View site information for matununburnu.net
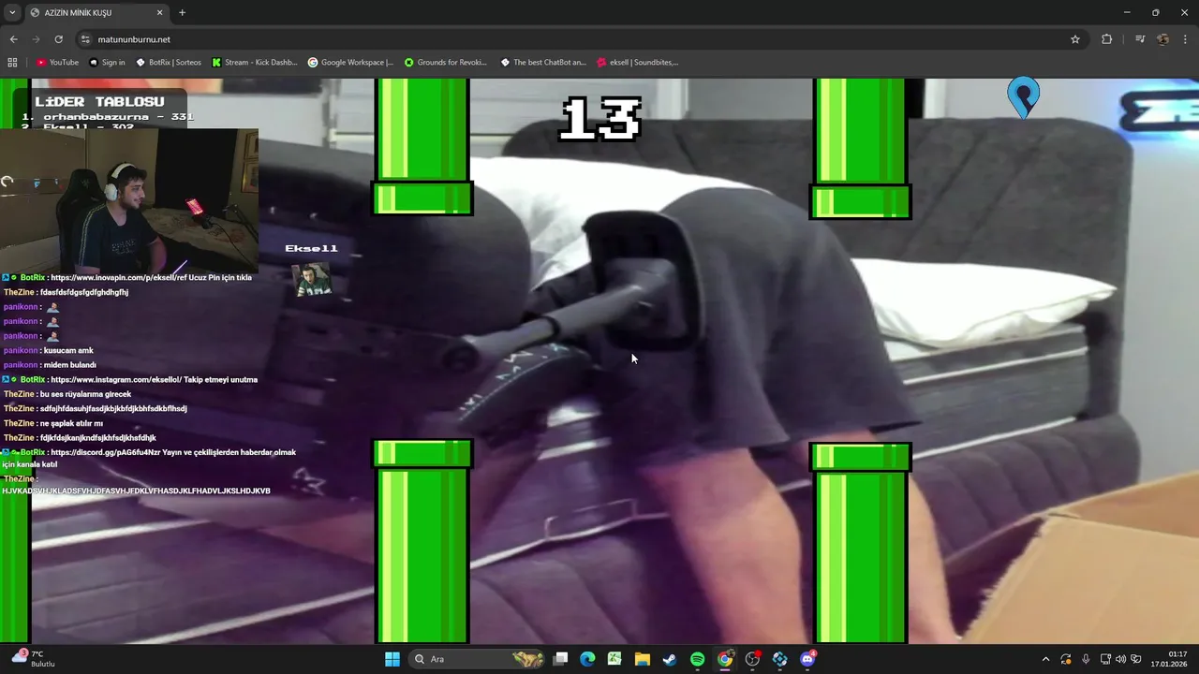 click(85, 39)
